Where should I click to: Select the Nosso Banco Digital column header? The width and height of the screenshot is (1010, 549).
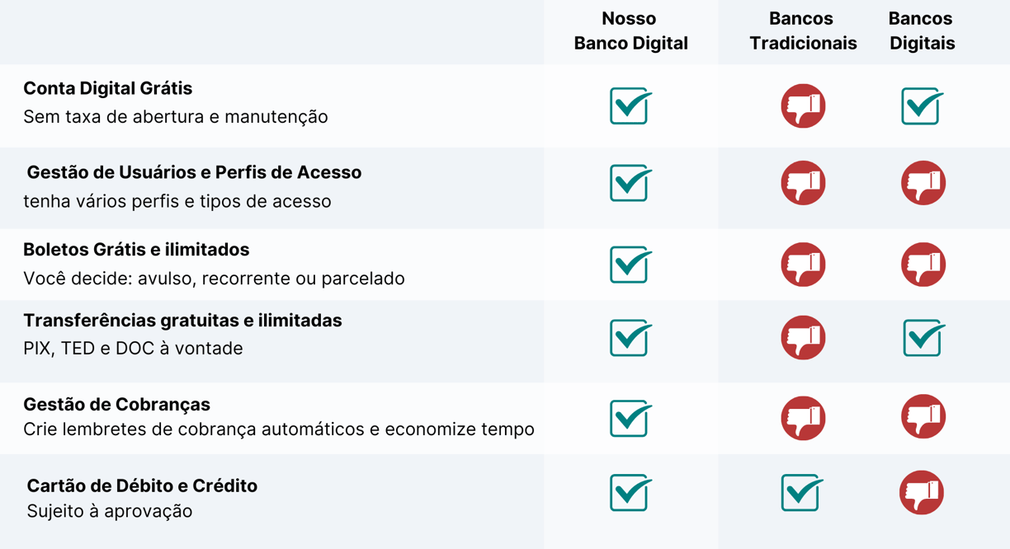(x=630, y=31)
